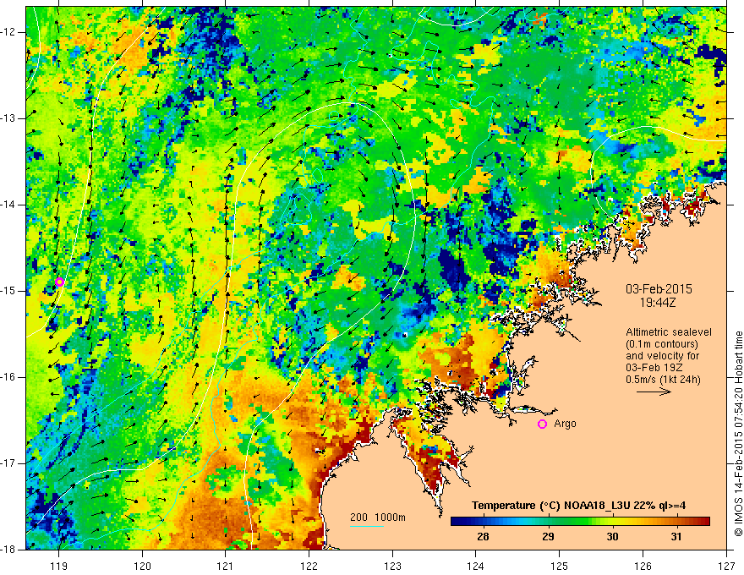Click the '30' colorbar label
Screen dimensions: 744x575
[x=612, y=537]
